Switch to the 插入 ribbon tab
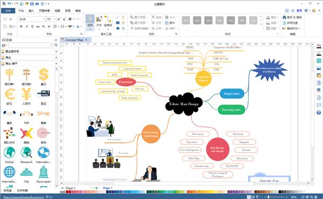Viewport: 323px width, 199px height. tap(31, 11)
